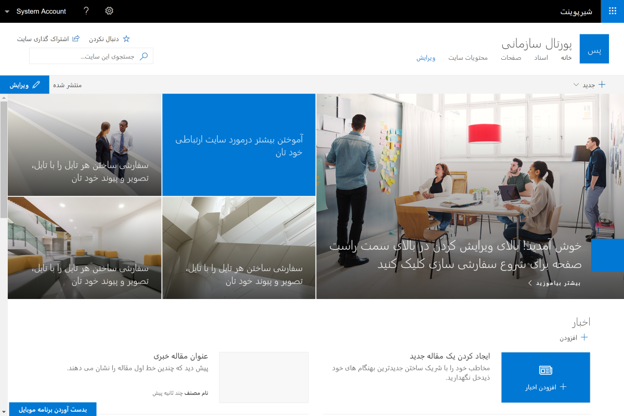Viewport: 624px width, 416px height.
Task: Click the vertical scrollbar on the left edge
Action: point(4,156)
